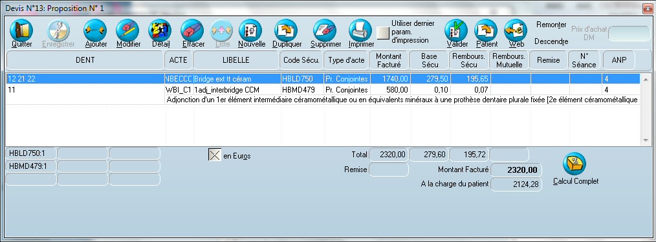
Task: Create a Nouvelle proposition
Action: pyautogui.click(x=250, y=30)
